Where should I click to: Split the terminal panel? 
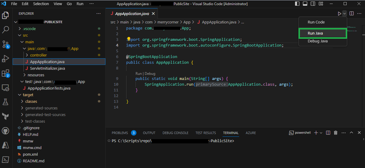coord(328,133)
